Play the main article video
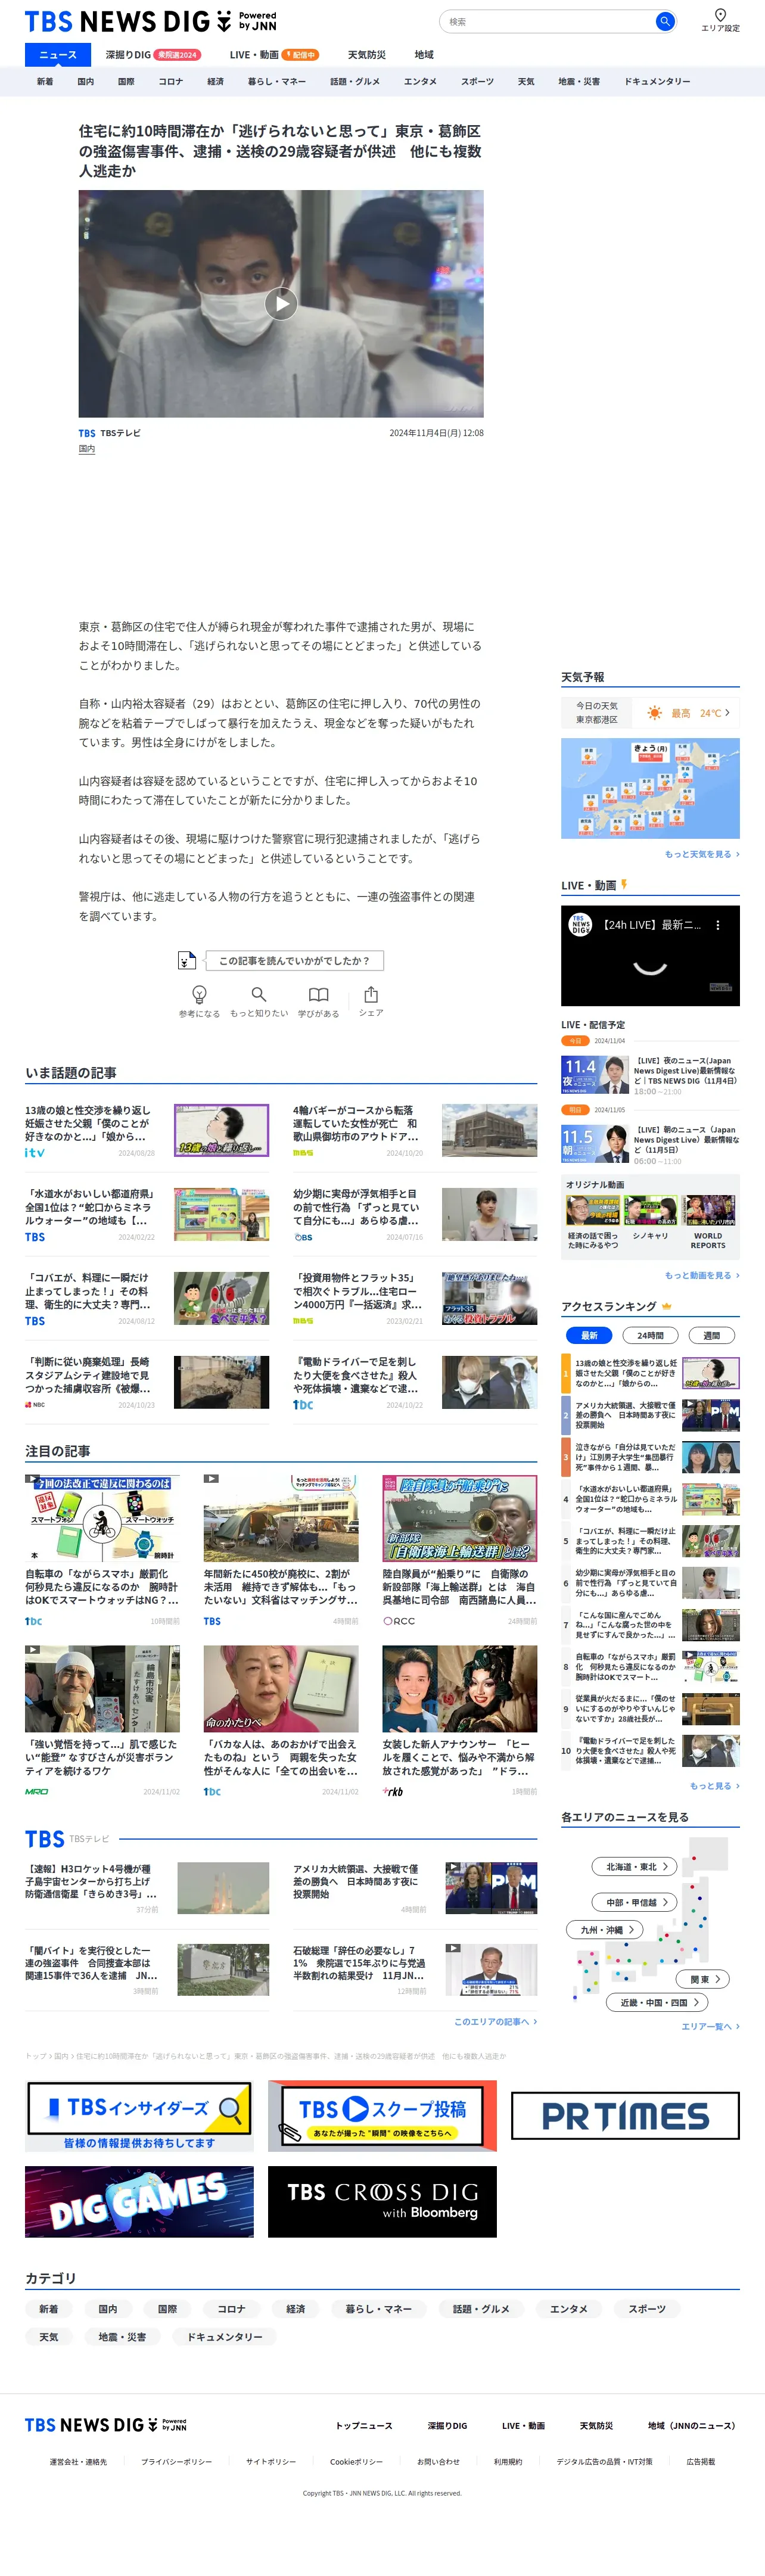765x2576 pixels. coord(281,303)
